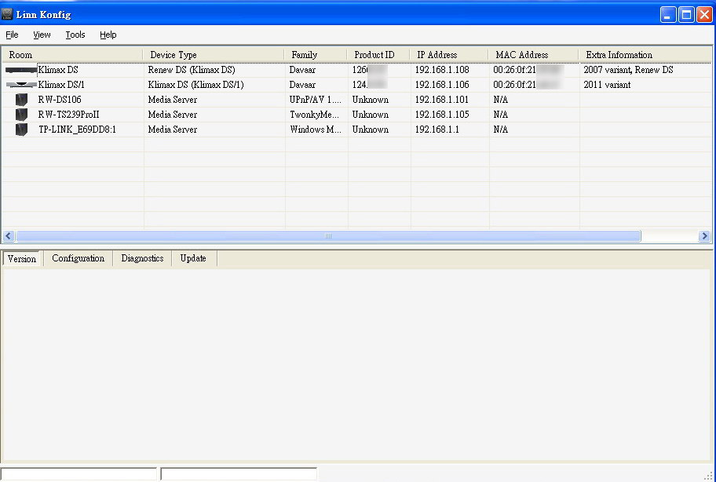Switch to the Diagnostics tab

pyautogui.click(x=142, y=258)
